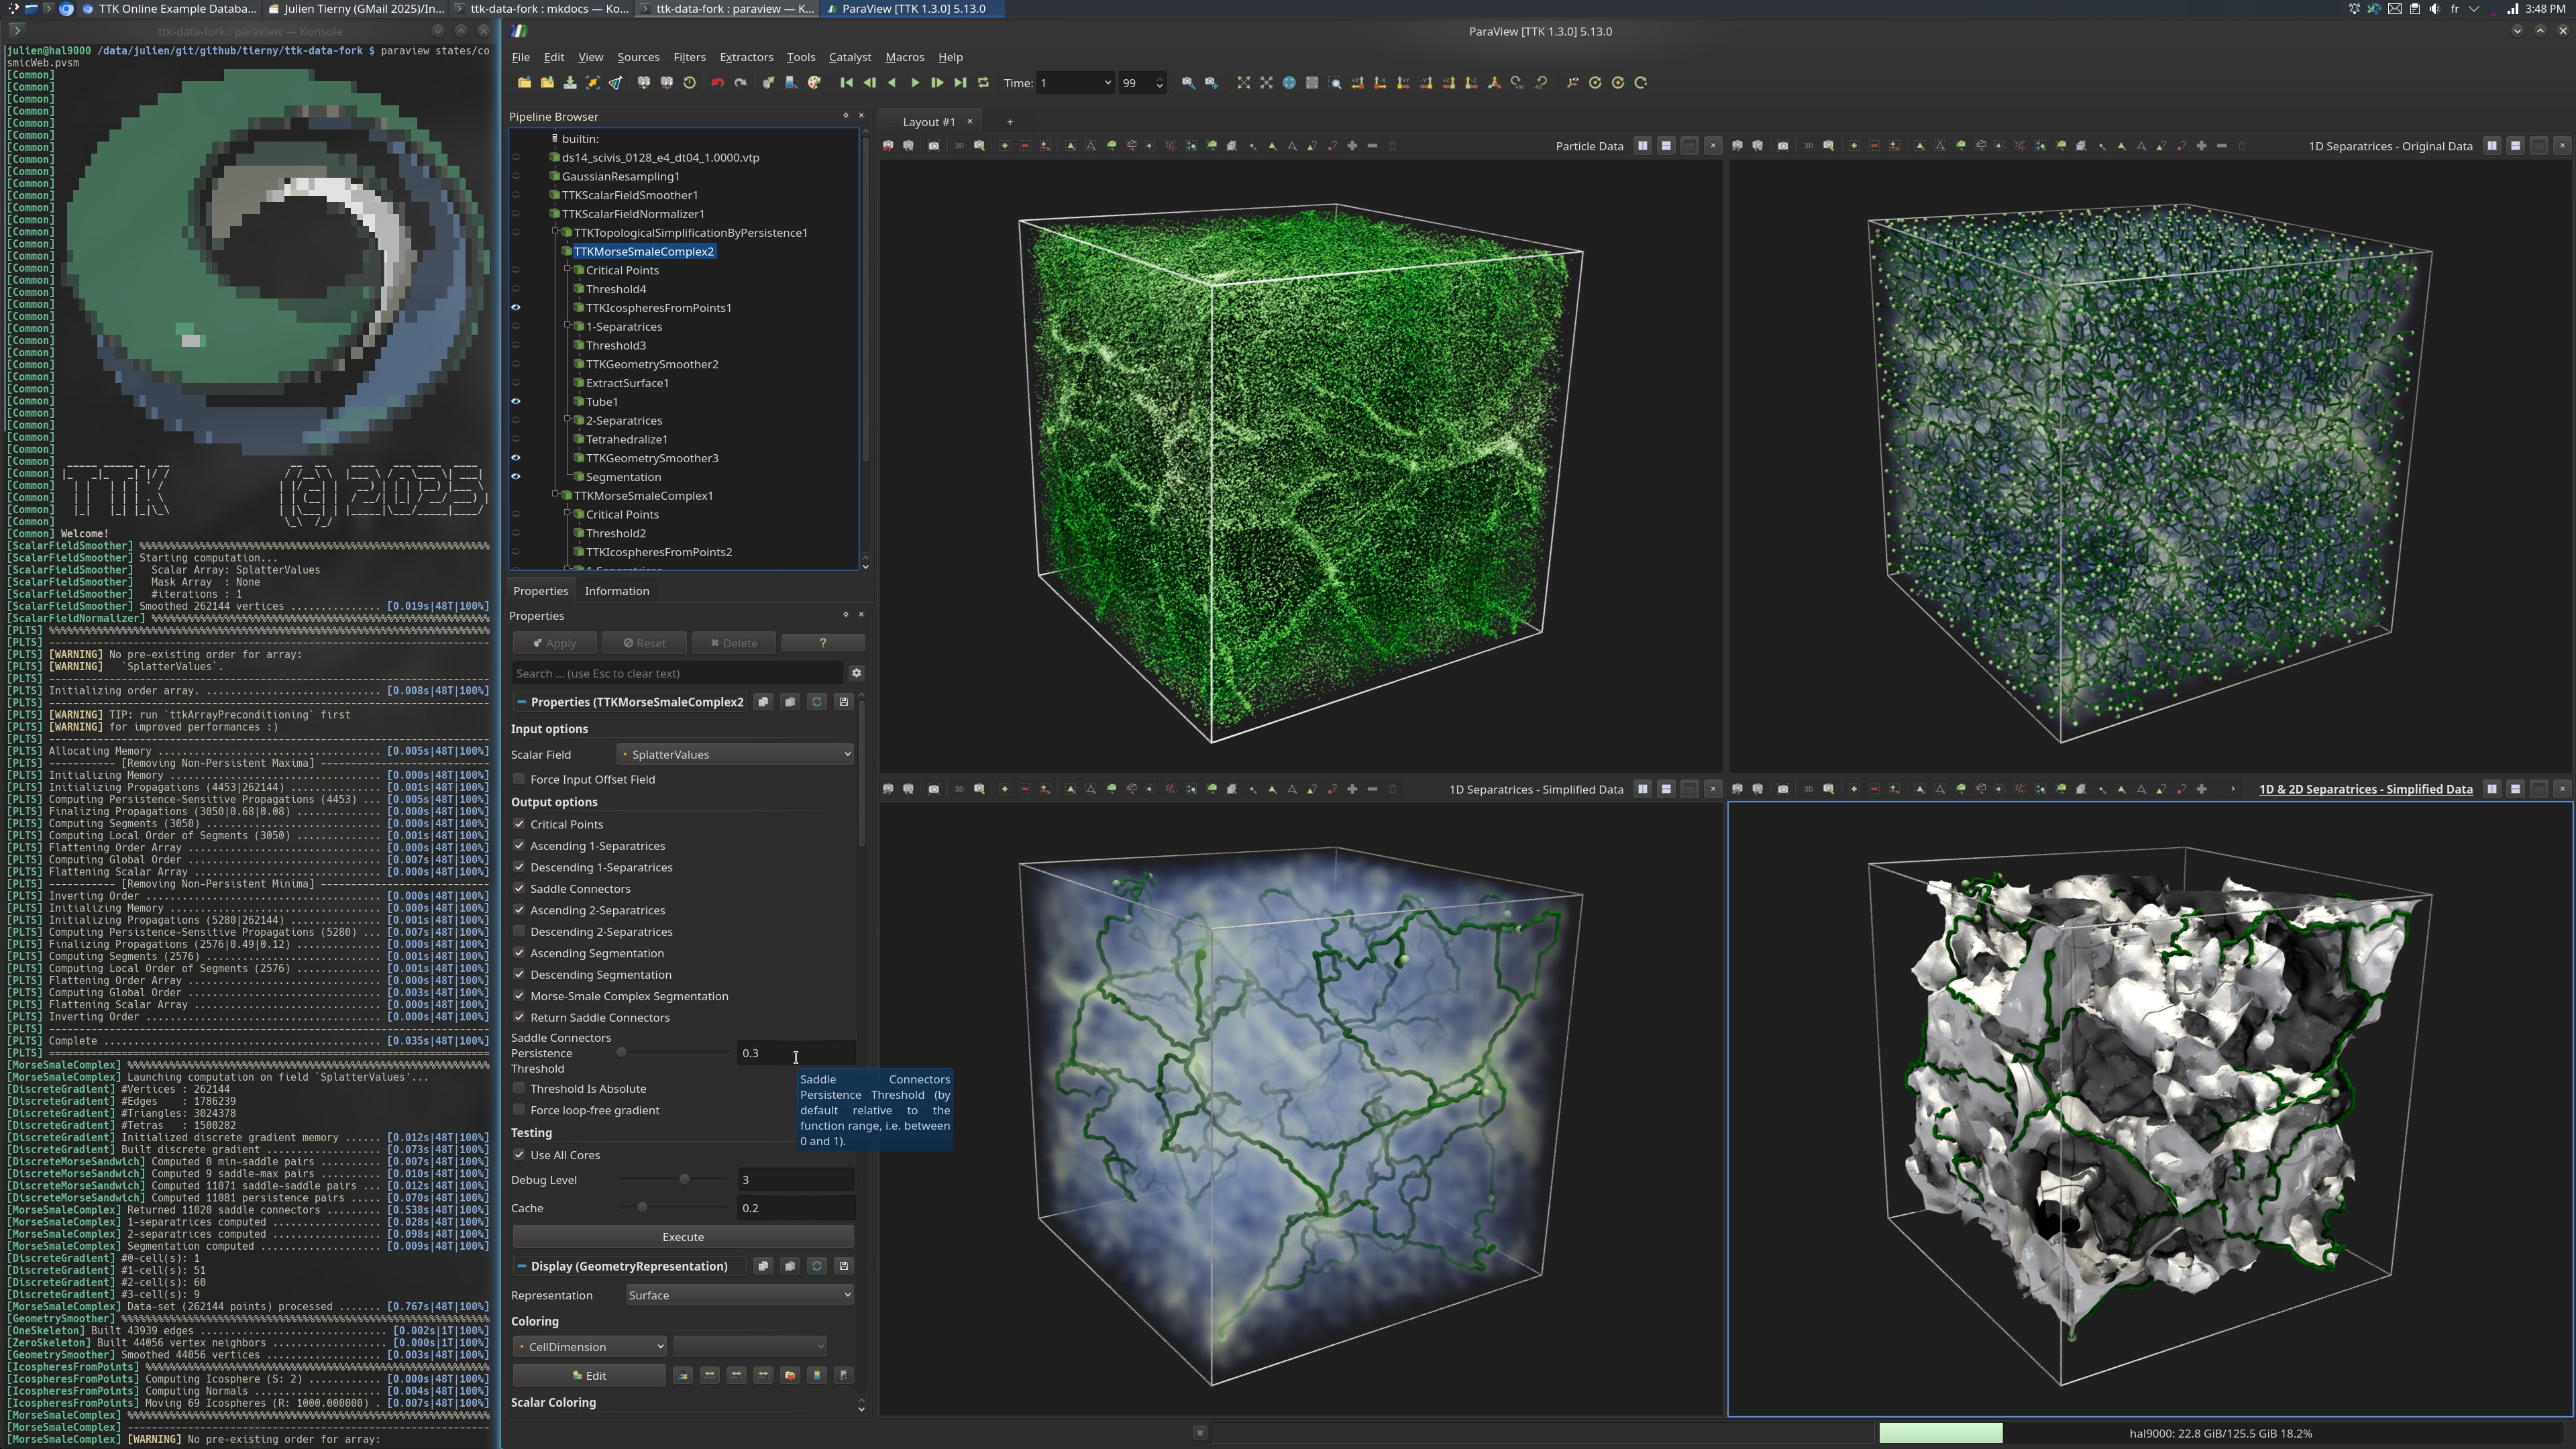Split Particle Data view horizontally
Viewport: 2576px width, 1449px height.
coord(1642,146)
